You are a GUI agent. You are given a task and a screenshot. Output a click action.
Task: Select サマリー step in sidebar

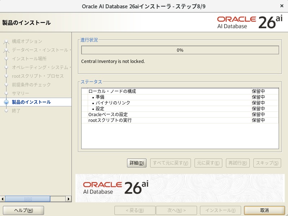(x=20, y=93)
